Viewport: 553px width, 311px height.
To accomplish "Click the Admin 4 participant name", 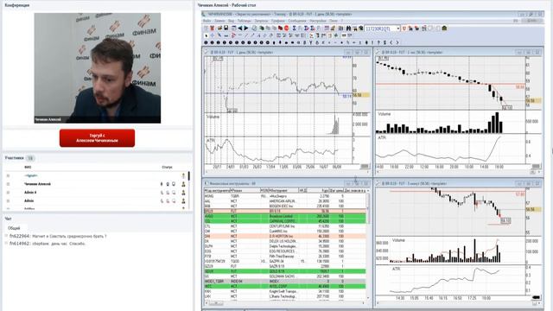I will click(x=30, y=193).
